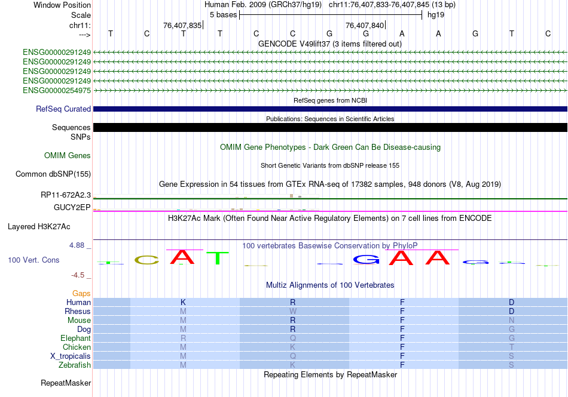Open Publications: Sequences in Scientific Articles title
The image size is (568, 397).
(330, 119)
